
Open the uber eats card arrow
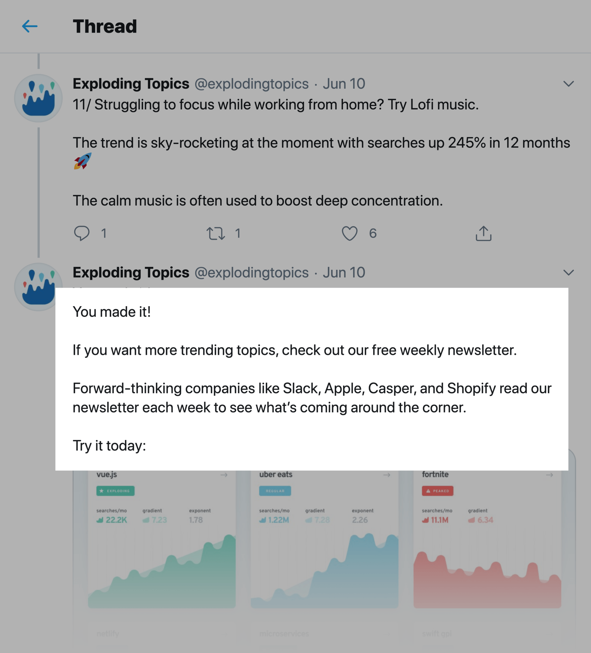click(x=386, y=475)
